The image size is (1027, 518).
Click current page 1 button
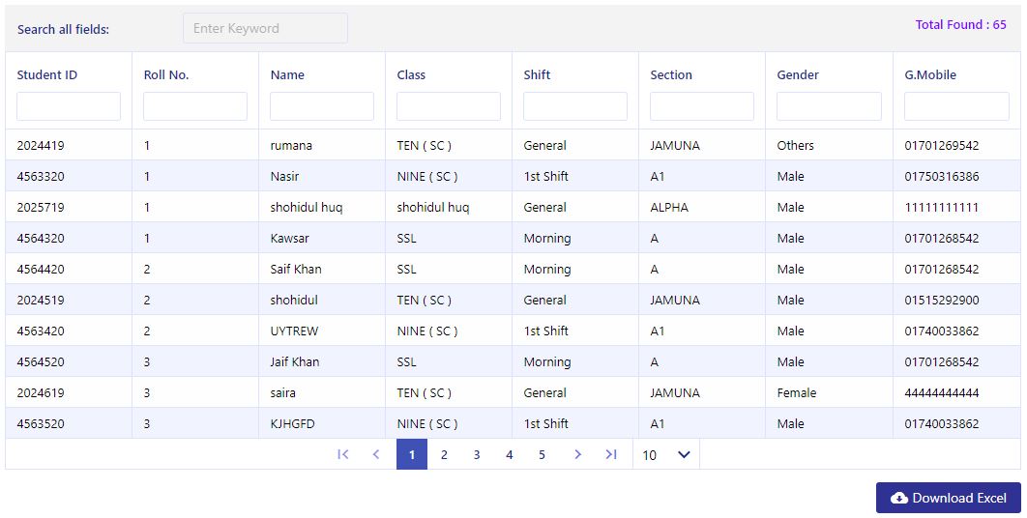point(412,454)
